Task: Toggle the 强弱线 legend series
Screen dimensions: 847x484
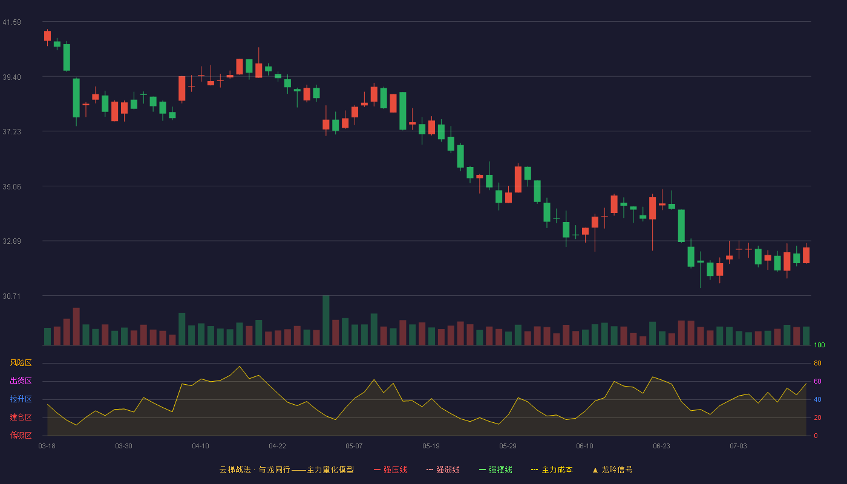Action: [443, 469]
